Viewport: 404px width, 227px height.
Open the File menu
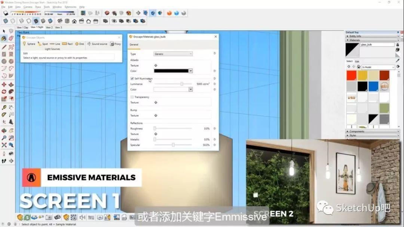pos(3,7)
